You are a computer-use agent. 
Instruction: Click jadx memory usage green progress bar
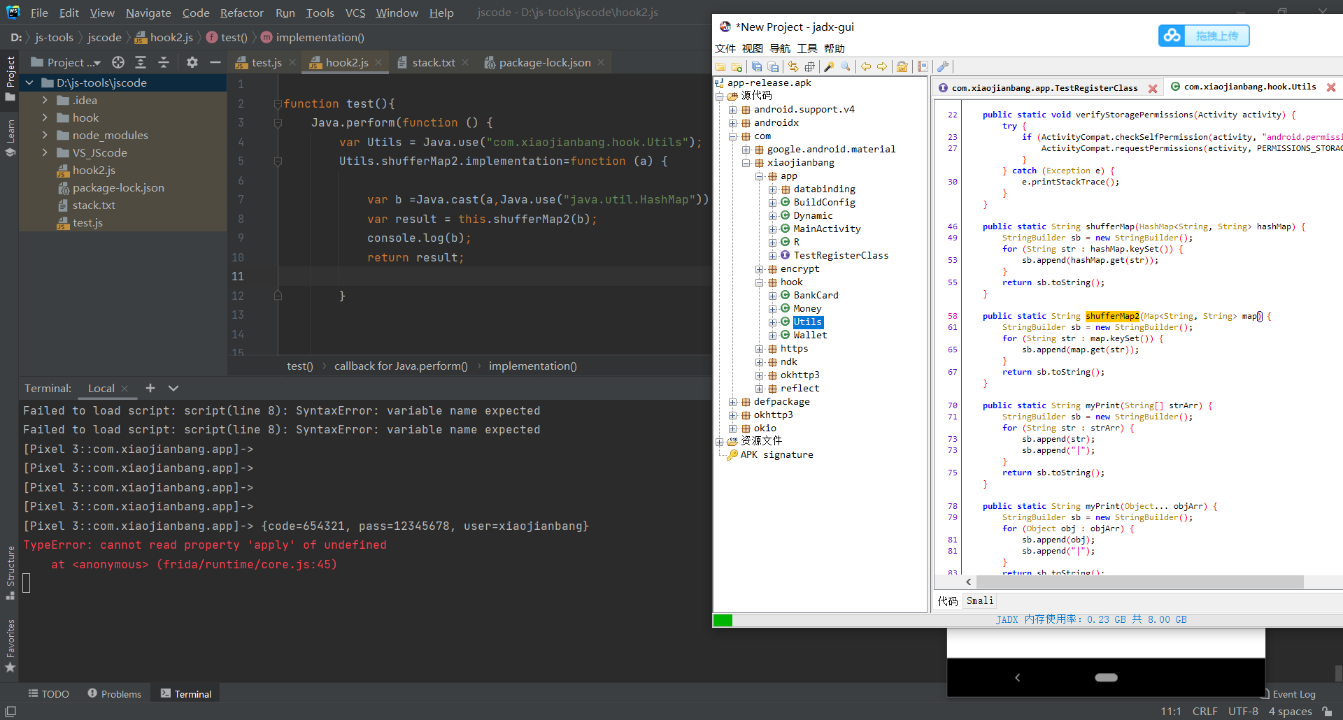723,620
